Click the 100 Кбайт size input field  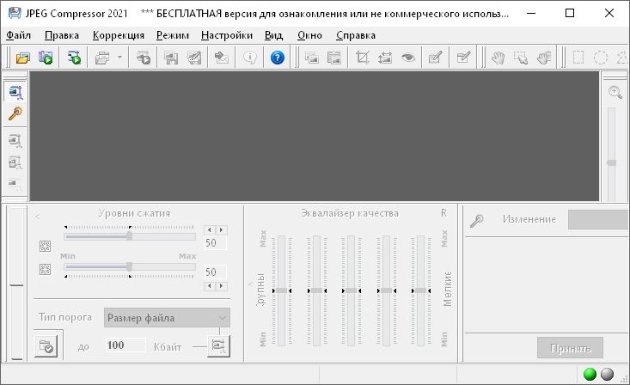tap(125, 345)
